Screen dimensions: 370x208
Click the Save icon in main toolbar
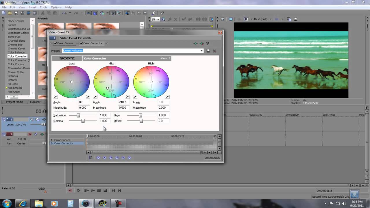16,13
